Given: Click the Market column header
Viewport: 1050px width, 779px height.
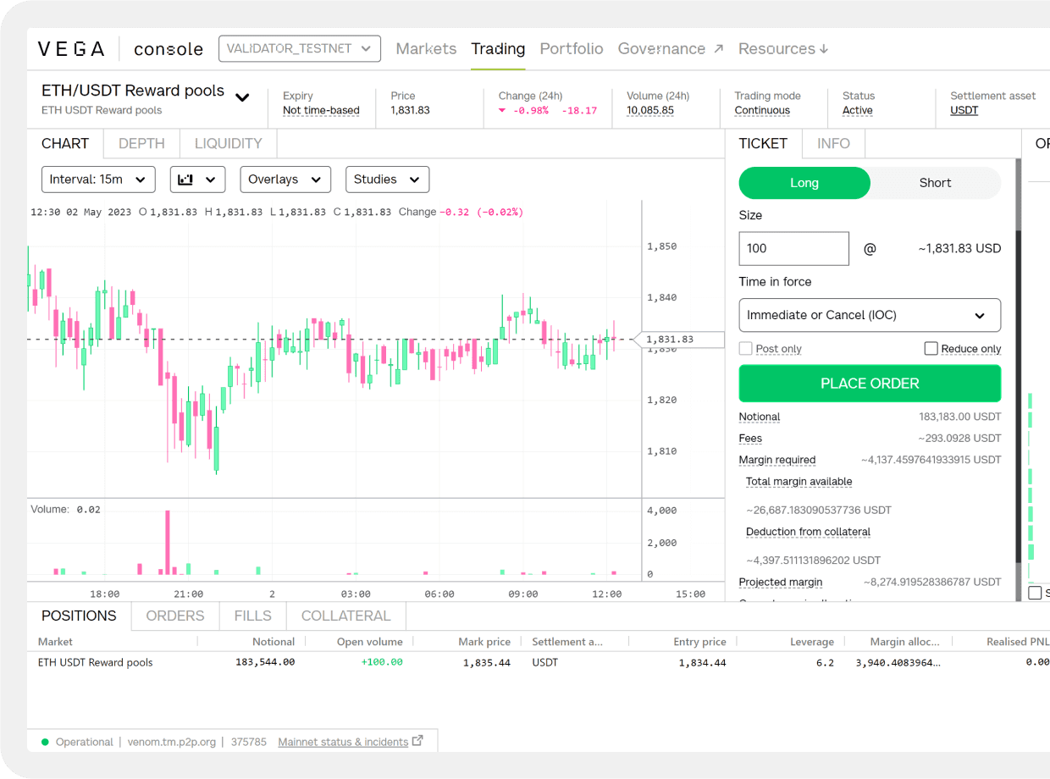Looking at the screenshot, I should 55,642.
